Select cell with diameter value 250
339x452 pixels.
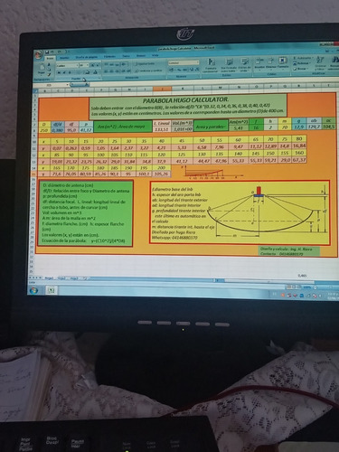44,130
